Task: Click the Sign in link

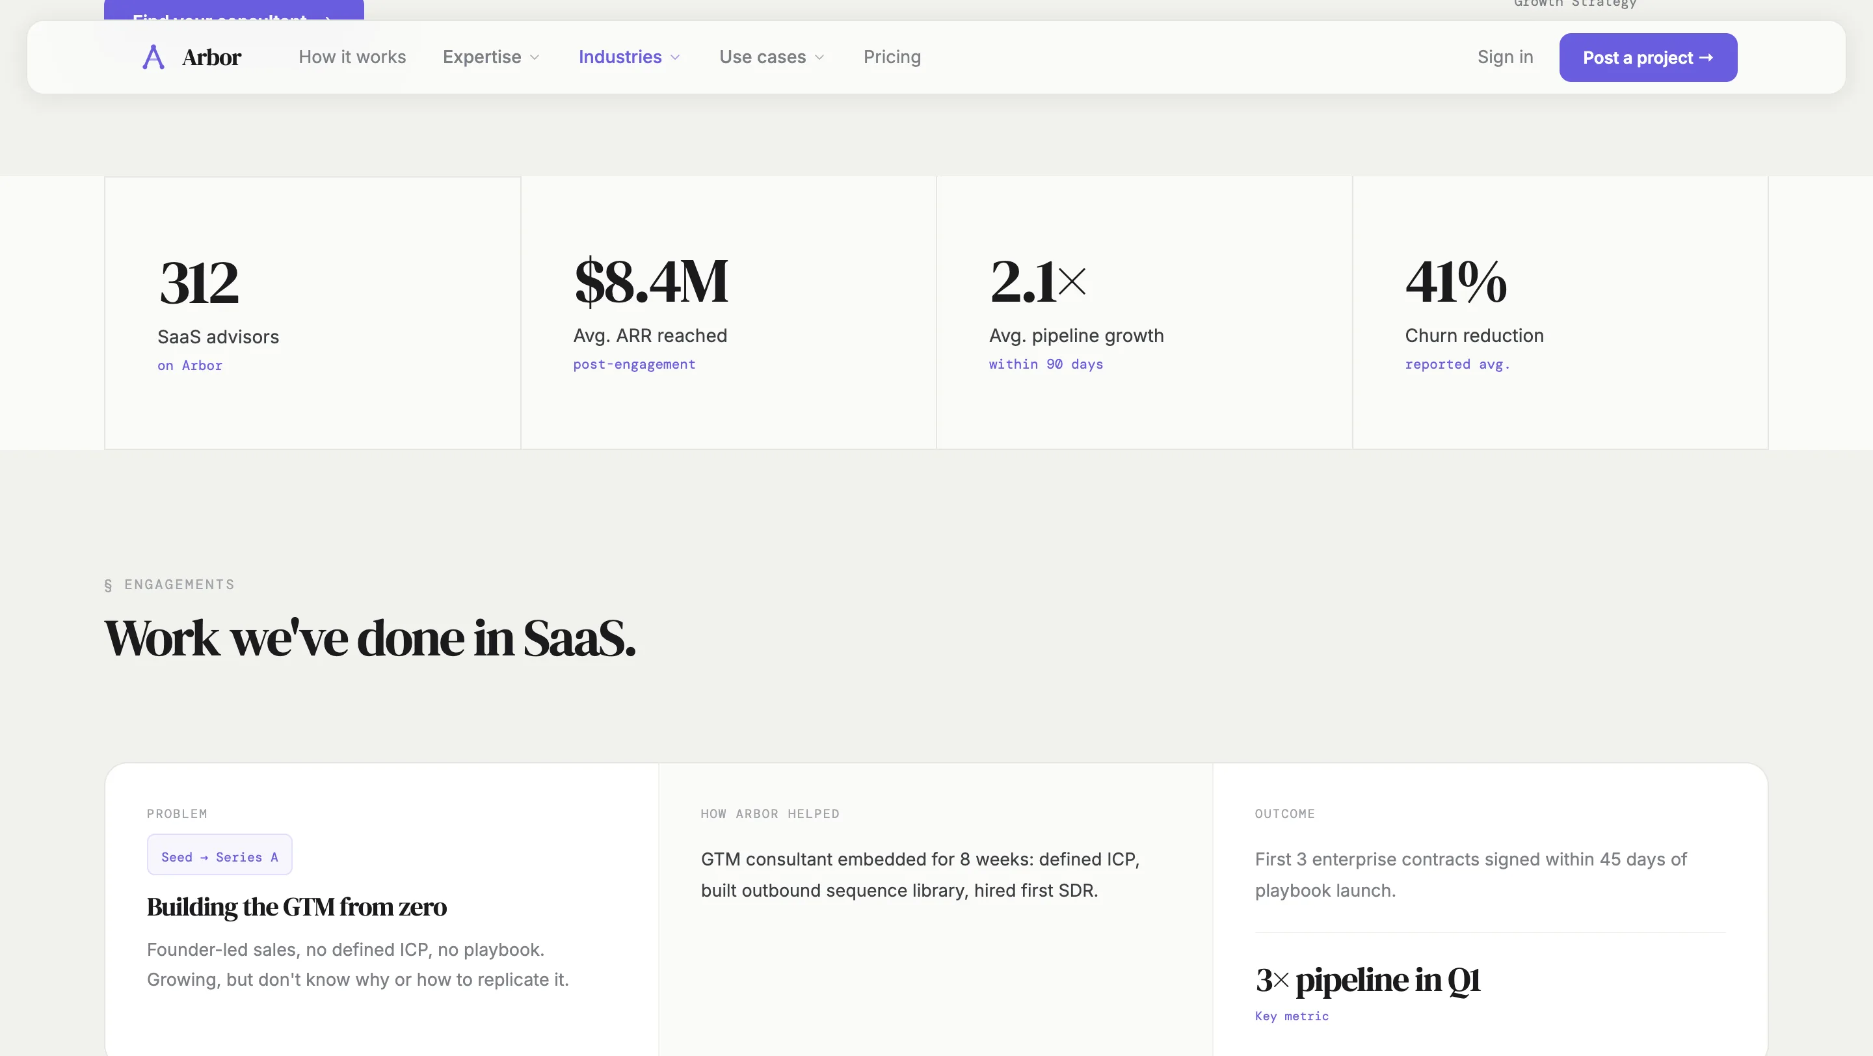Action: (x=1505, y=57)
